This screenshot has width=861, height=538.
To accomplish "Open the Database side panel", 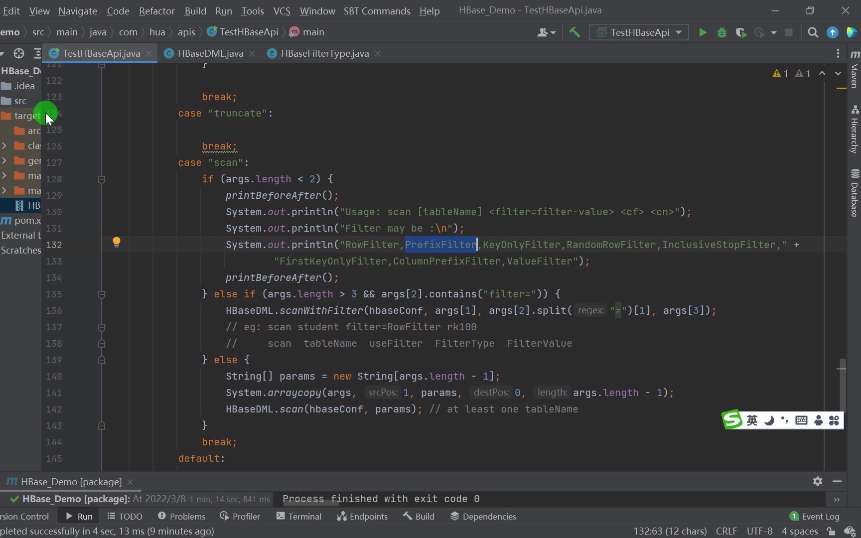I will coord(855,193).
